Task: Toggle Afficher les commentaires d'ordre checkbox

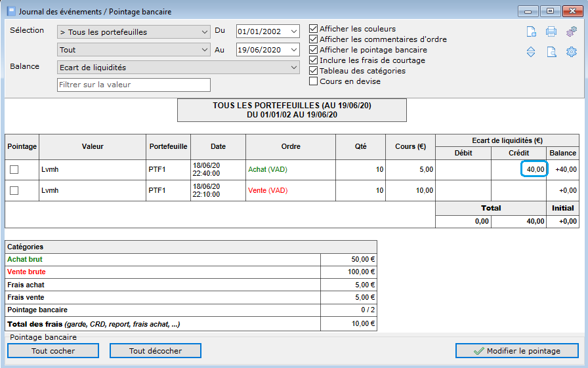Action: pyautogui.click(x=314, y=39)
